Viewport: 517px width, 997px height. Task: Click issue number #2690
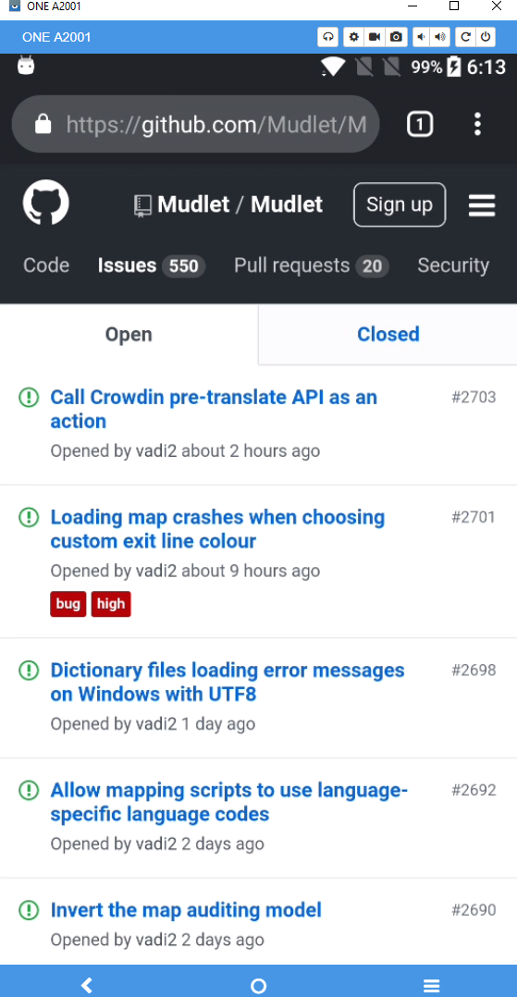474,910
